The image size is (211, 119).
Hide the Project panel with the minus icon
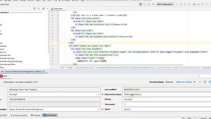47,9
